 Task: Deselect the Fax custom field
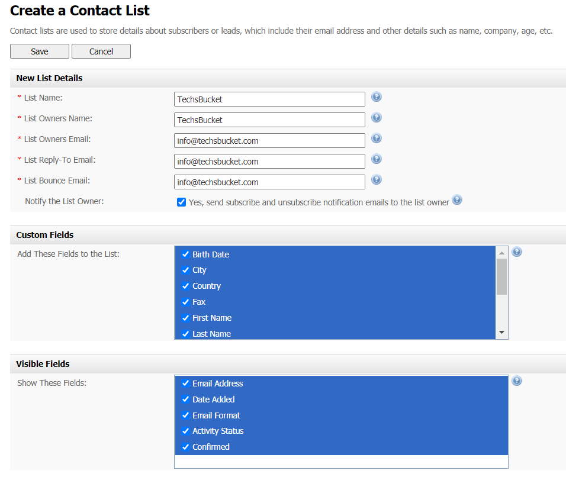pyautogui.click(x=205, y=302)
